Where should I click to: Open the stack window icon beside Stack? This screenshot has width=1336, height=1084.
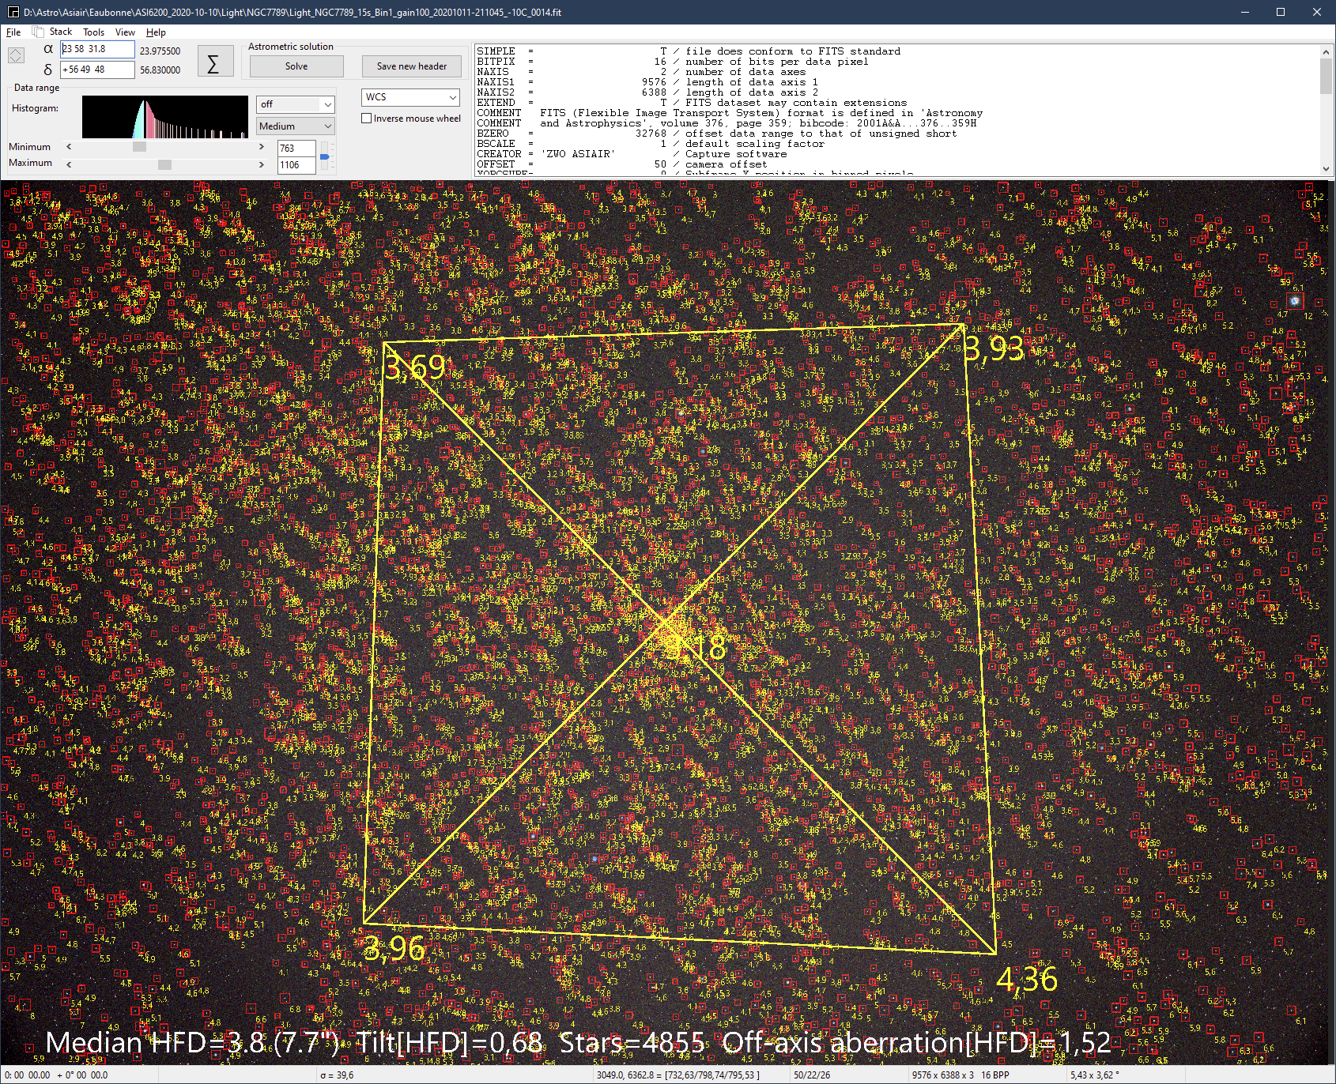click(37, 32)
